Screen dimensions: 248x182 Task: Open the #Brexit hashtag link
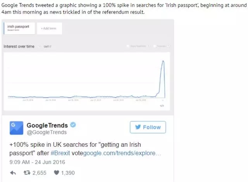(60, 153)
